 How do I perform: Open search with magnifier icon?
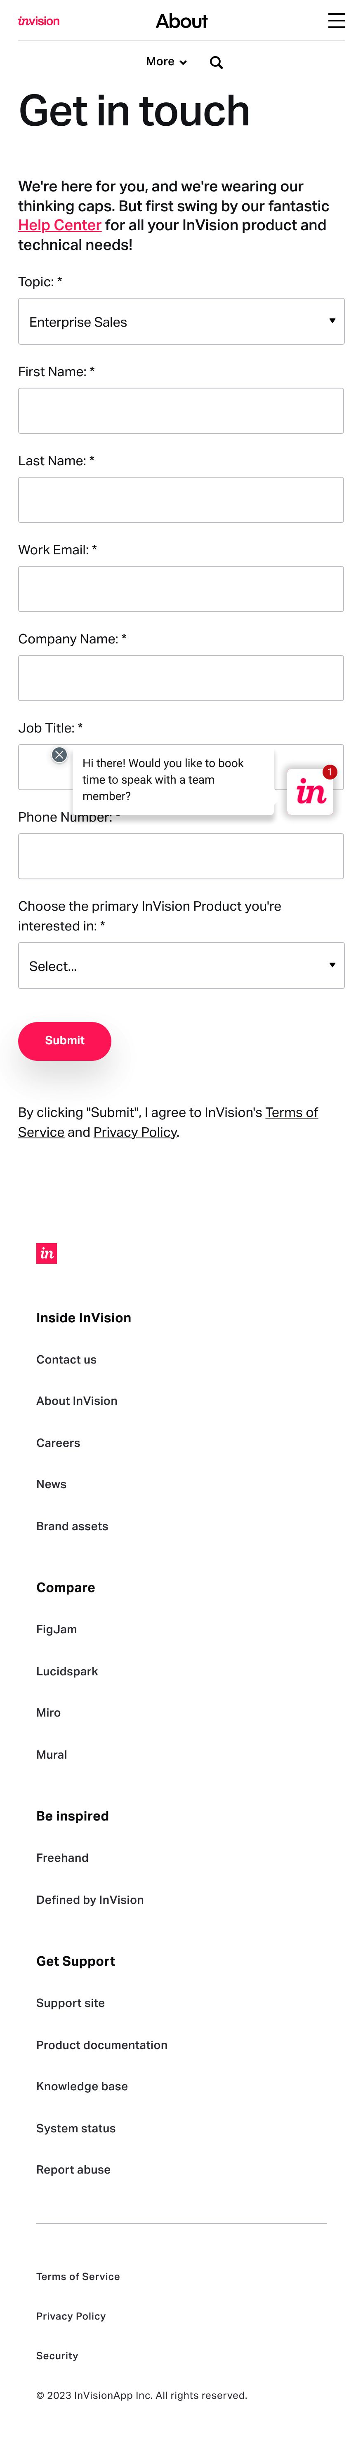coord(216,63)
